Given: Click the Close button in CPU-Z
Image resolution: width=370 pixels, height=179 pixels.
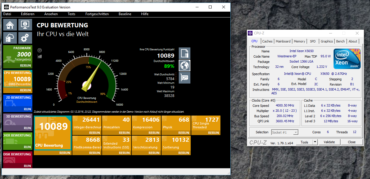Looking at the screenshot, I should click(352, 142).
